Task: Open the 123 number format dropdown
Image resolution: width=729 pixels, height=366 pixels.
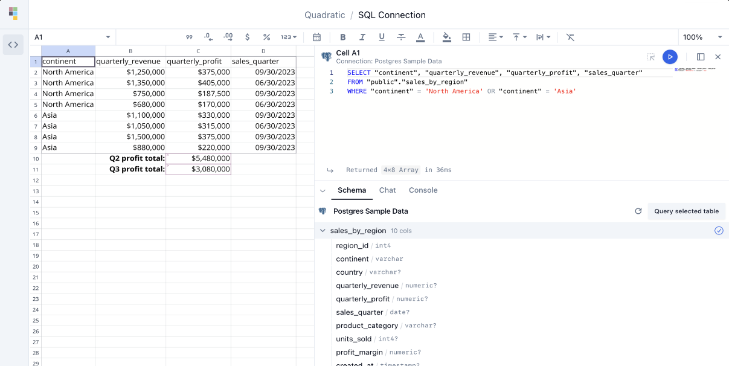Action: pos(289,37)
